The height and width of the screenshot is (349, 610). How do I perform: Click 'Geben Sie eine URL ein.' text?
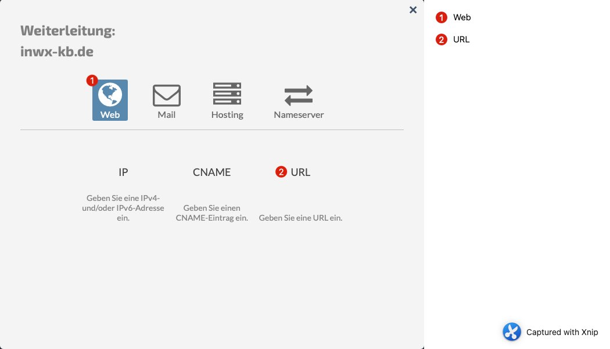pyautogui.click(x=301, y=218)
